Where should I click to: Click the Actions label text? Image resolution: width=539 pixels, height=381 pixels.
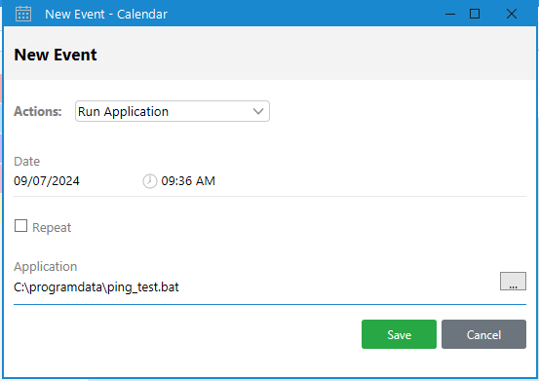pyautogui.click(x=38, y=111)
